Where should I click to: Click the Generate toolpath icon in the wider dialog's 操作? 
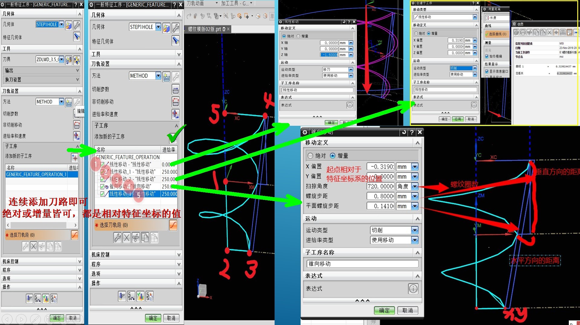[122, 297]
